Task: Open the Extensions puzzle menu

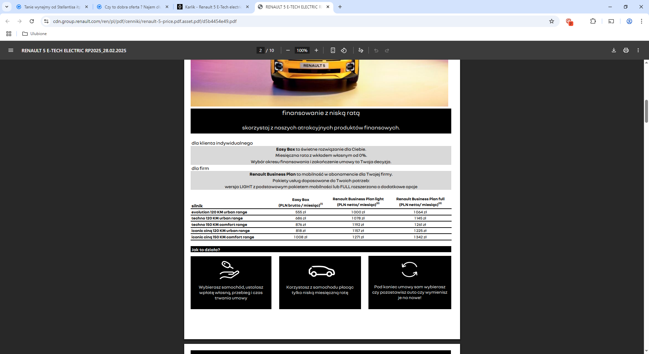Action: pyautogui.click(x=593, y=21)
